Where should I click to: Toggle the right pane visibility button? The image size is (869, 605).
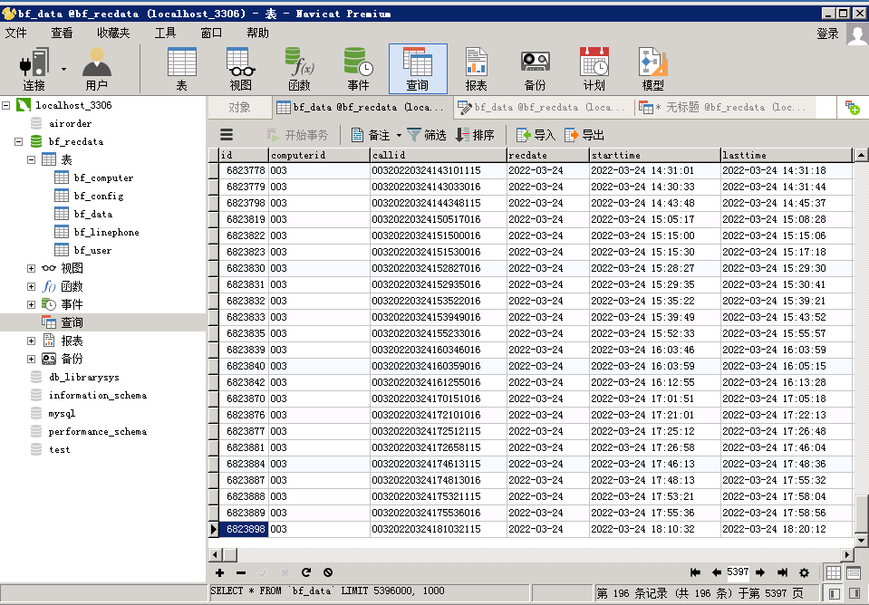tap(854, 593)
